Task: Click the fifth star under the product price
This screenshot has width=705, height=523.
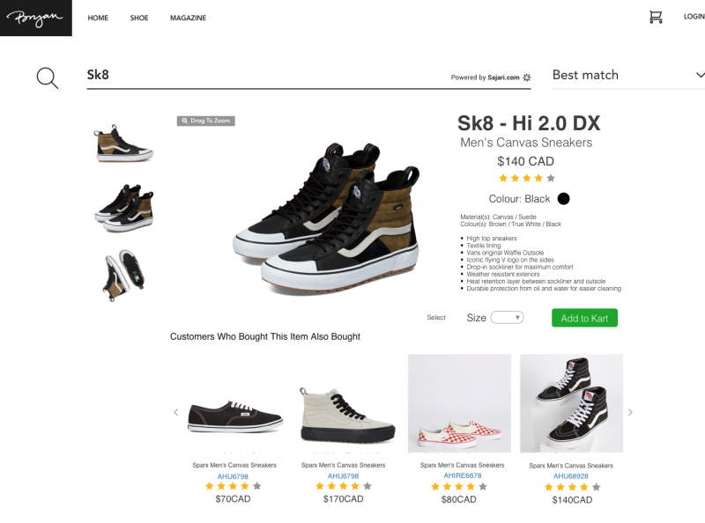Action: point(551,177)
